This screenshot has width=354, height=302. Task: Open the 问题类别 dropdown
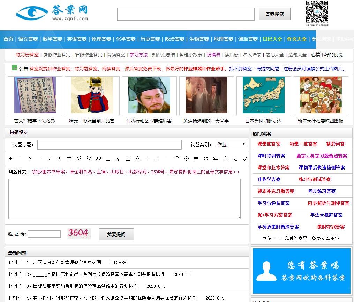click(231, 144)
